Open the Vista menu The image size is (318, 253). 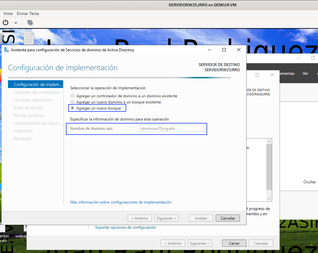[x=8, y=13]
